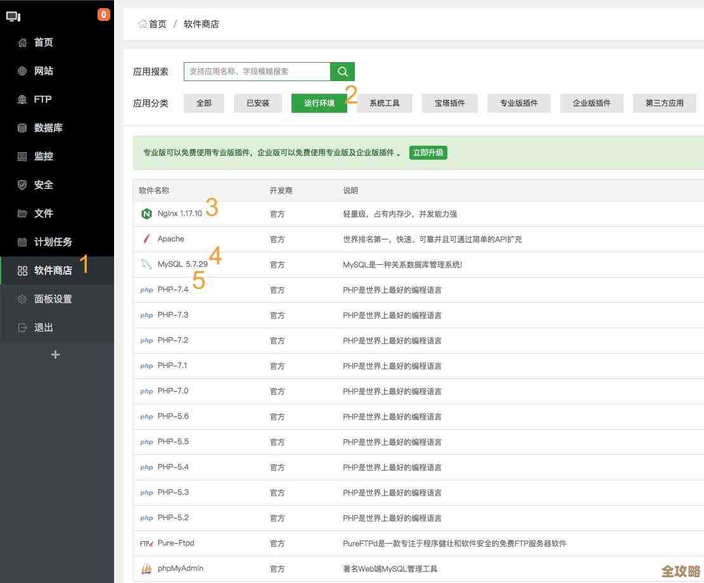Viewport: 704px width, 583px height.
Task: Select the Nginx 1.17.10 app icon
Action: (x=146, y=214)
